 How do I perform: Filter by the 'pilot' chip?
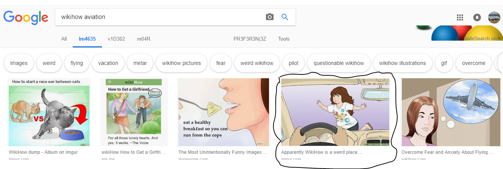[x=294, y=63]
